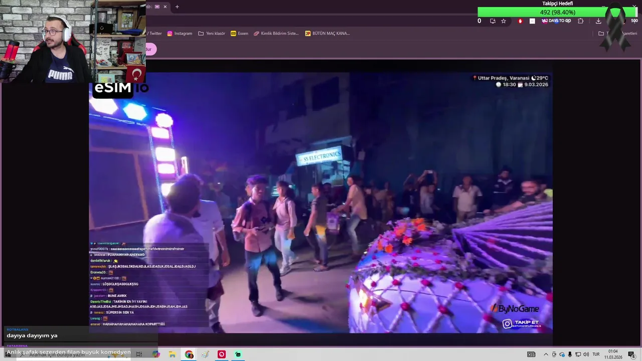
Task: Open the Instagram bookmark
Action: coord(180,34)
